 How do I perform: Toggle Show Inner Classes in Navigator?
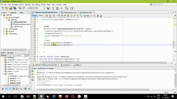pos(17,89)
